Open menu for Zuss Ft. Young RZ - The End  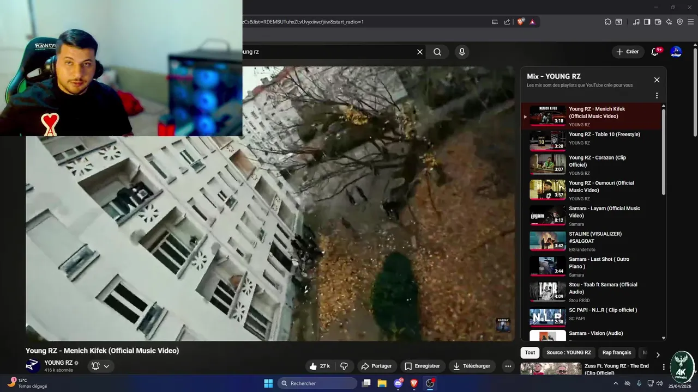[664, 367]
